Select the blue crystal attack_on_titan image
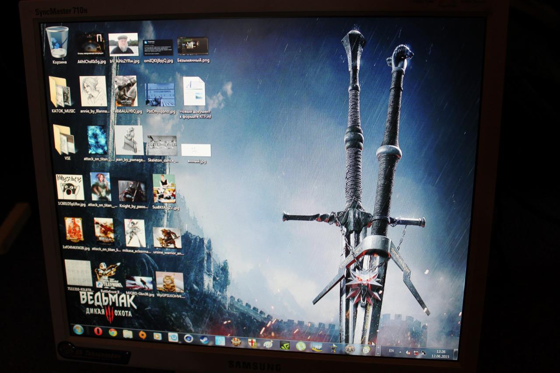The image size is (560, 373). coord(97,139)
